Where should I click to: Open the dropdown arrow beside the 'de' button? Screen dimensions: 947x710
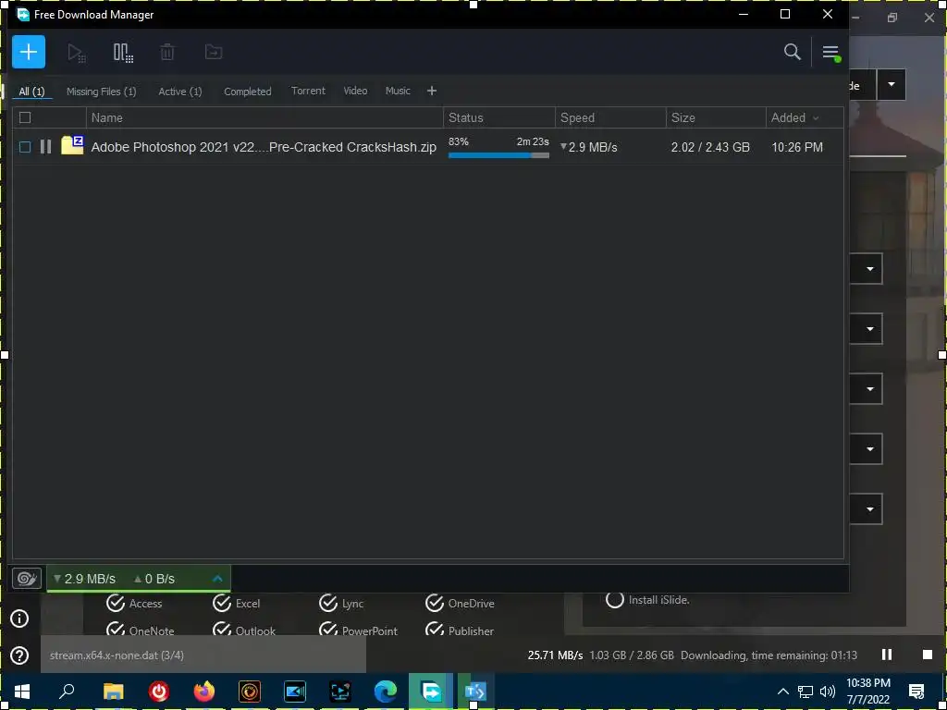pyautogui.click(x=892, y=85)
